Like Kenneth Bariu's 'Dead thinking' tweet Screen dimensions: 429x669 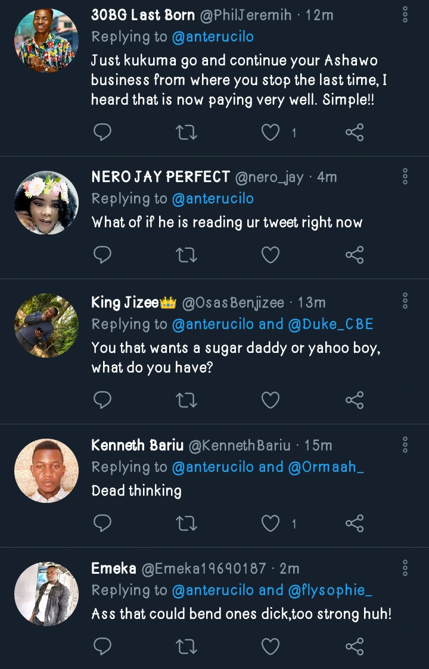coord(271,523)
